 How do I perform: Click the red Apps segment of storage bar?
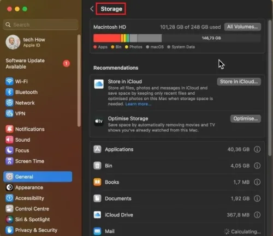[x=107, y=38]
